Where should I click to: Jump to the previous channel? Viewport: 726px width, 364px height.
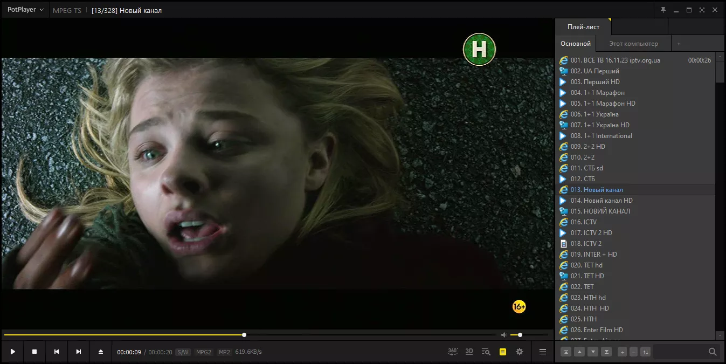[57, 352]
